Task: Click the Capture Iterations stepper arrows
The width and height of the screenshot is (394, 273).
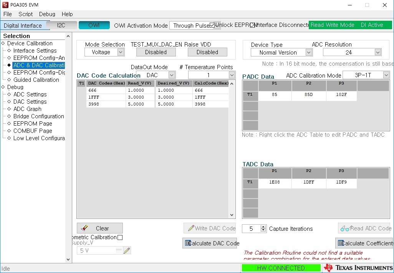Action: [x=263, y=228]
